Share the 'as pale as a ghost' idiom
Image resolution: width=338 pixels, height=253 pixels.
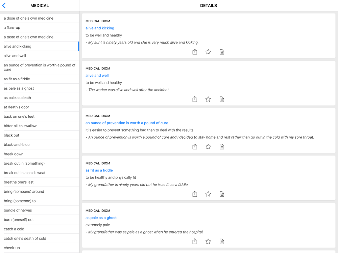[x=195, y=241]
